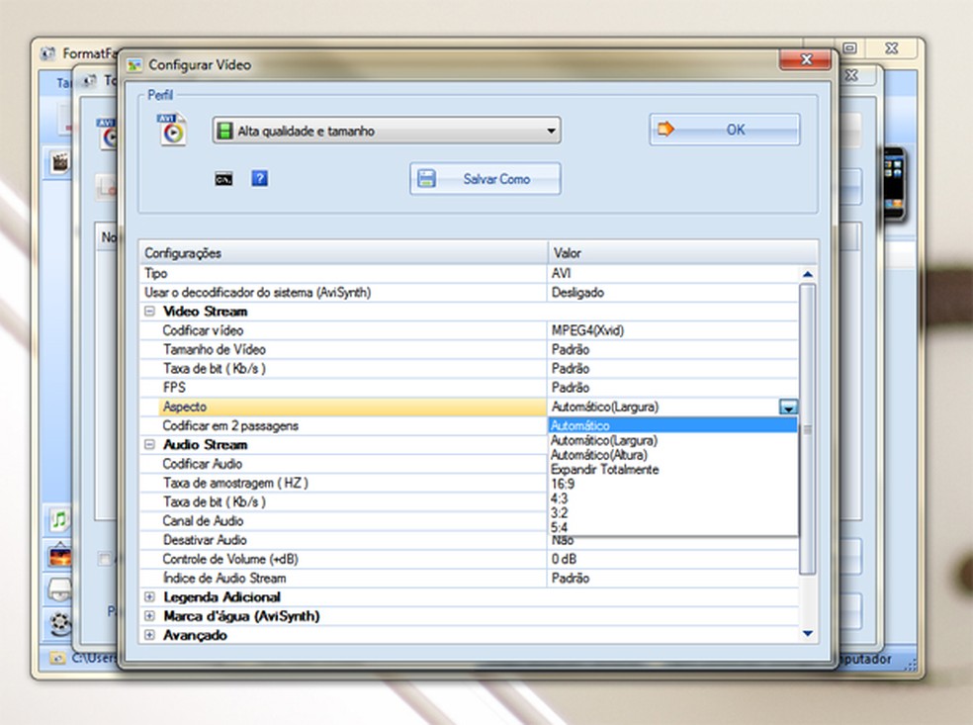Screen dimensions: 973x725
Task: Click the blue help question mark icon
Action: [x=259, y=179]
